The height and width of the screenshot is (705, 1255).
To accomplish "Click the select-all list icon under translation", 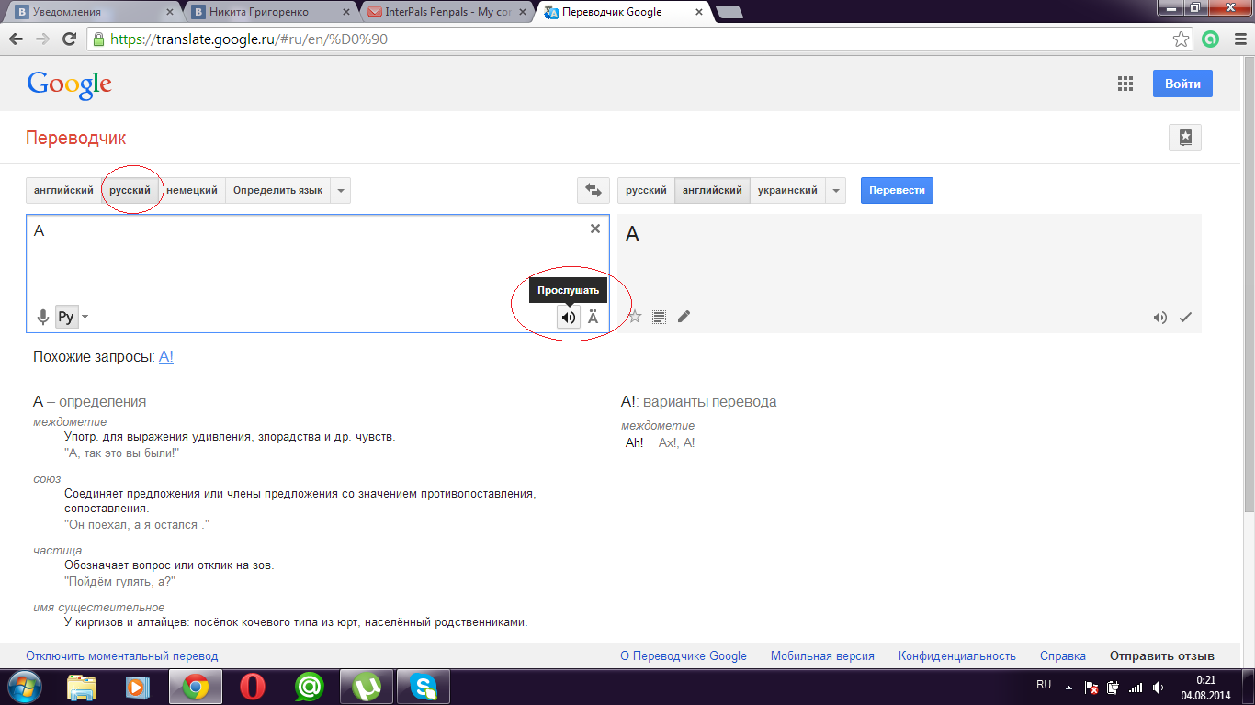I will pyautogui.click(x=659, y=318).
